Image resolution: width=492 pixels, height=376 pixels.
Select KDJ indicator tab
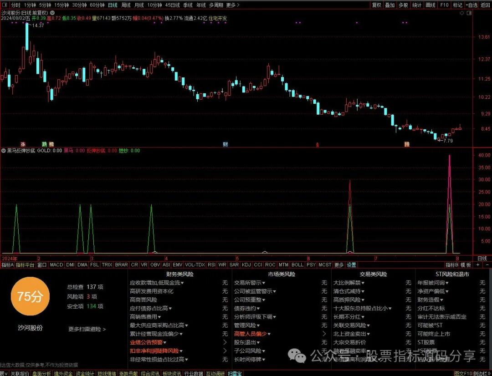pos(246,264)
